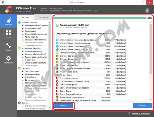Click the Проверить обновления link

(x=140, y=113)
